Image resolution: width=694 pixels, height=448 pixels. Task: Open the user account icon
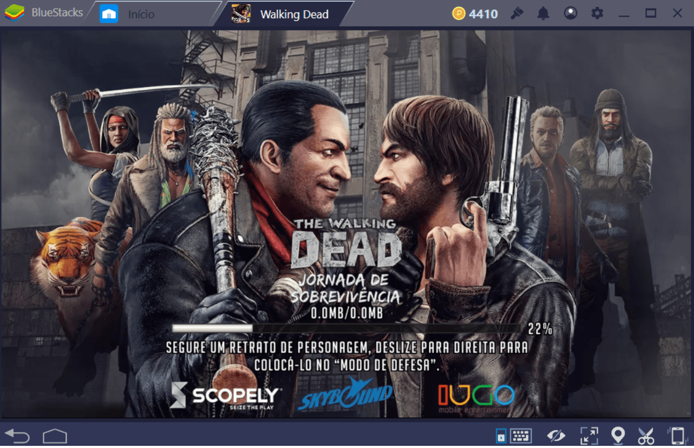tap(571, 14)
